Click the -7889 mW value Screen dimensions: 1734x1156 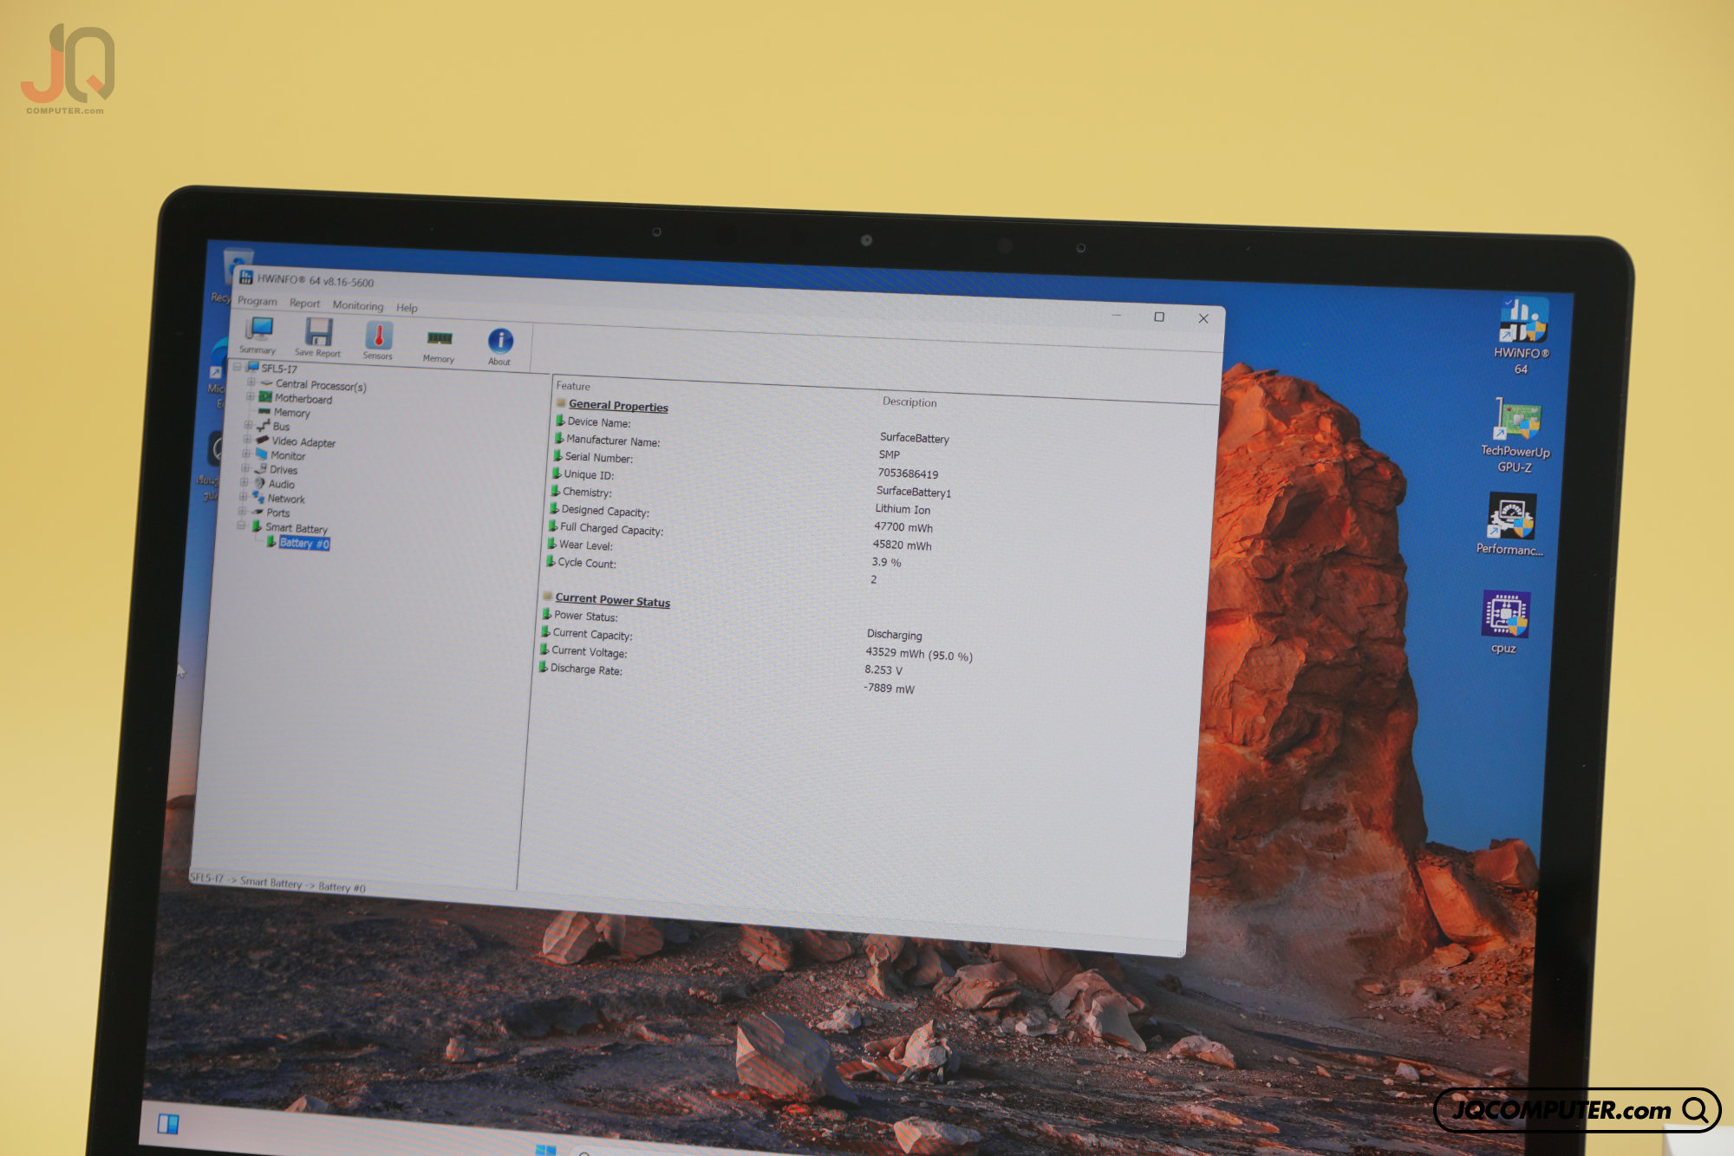click(x=889, y=688)
